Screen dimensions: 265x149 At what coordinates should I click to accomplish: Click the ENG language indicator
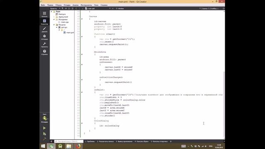pyautogui.click(x=211, y=146)
